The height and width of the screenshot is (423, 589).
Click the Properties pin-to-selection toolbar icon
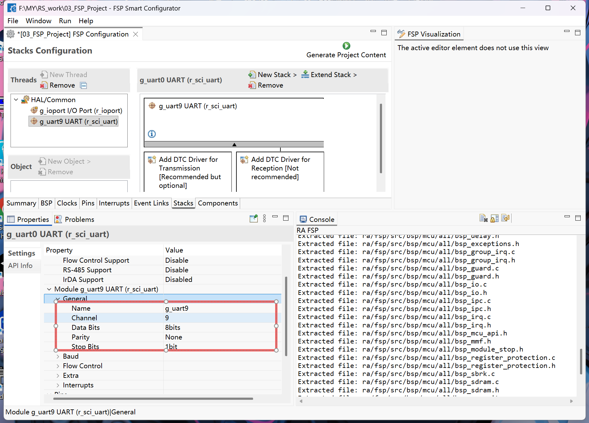254,218
